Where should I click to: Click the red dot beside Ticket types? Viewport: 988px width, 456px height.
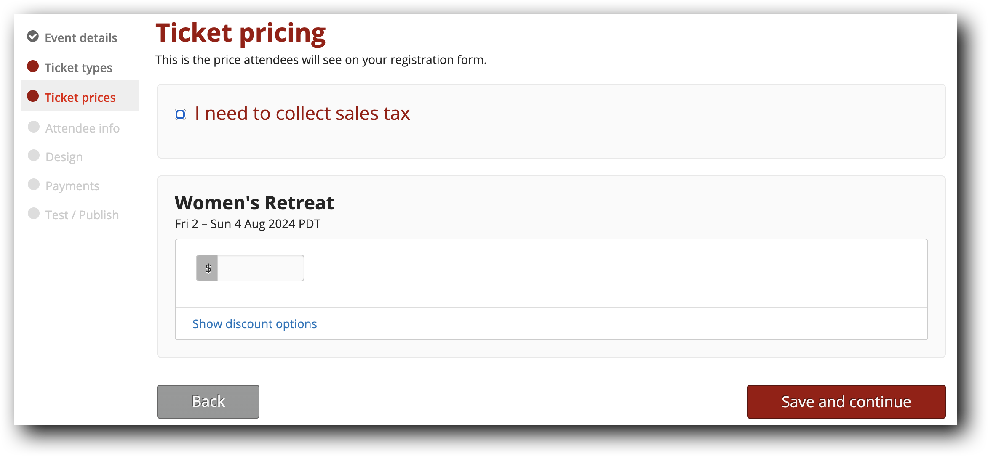pos(33,66)
